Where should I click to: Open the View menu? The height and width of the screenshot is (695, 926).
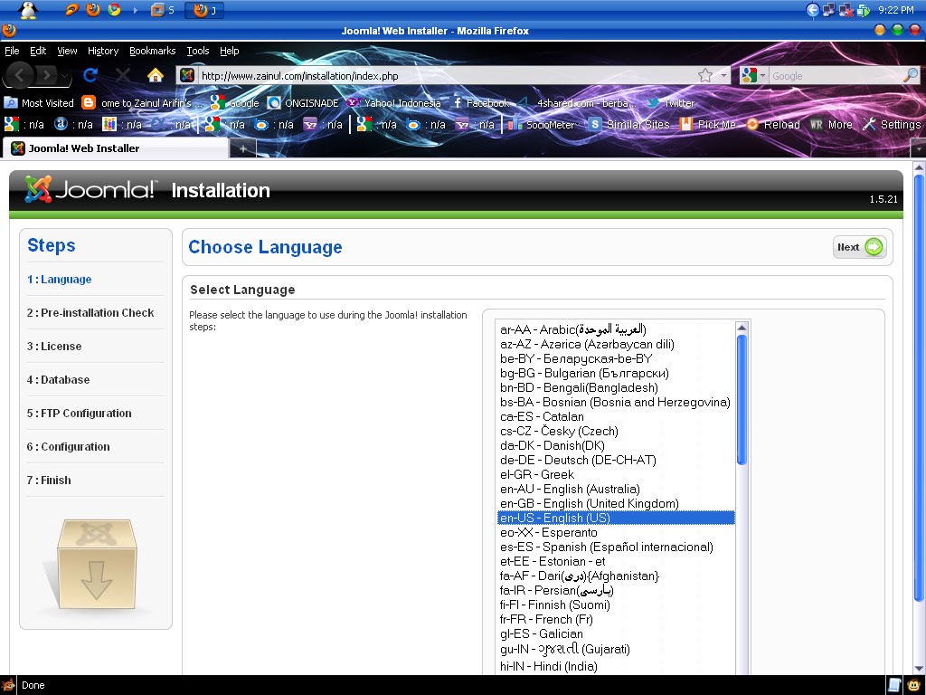click(67, 51)
